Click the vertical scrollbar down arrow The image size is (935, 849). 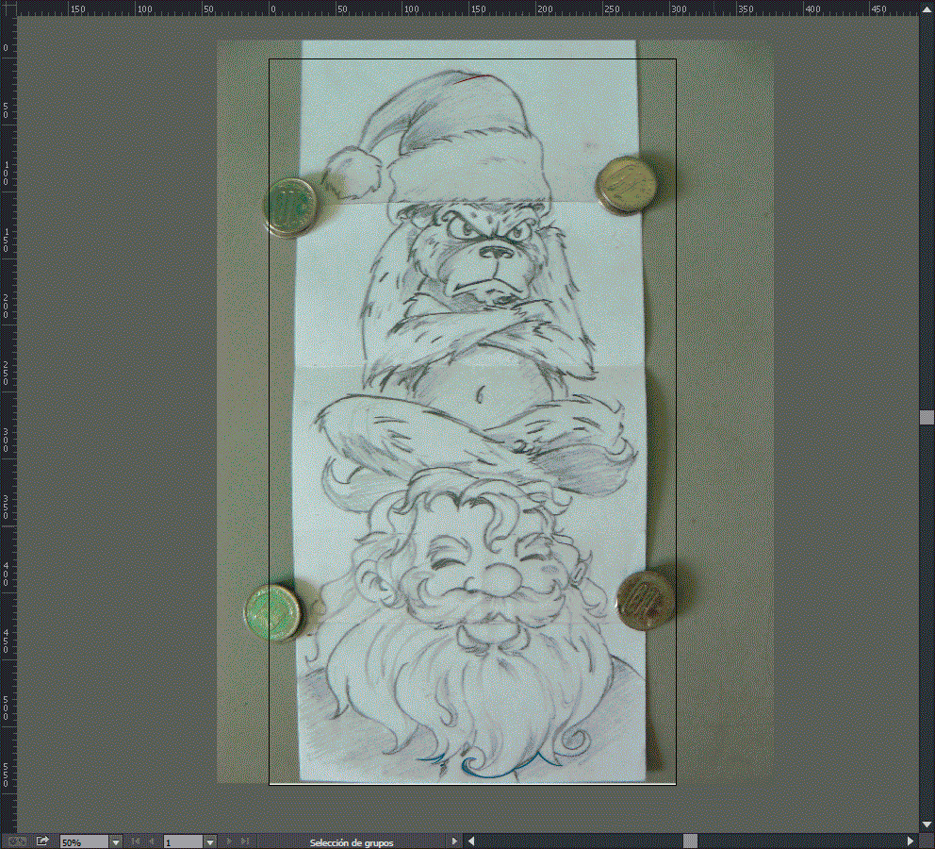point(927,825)
